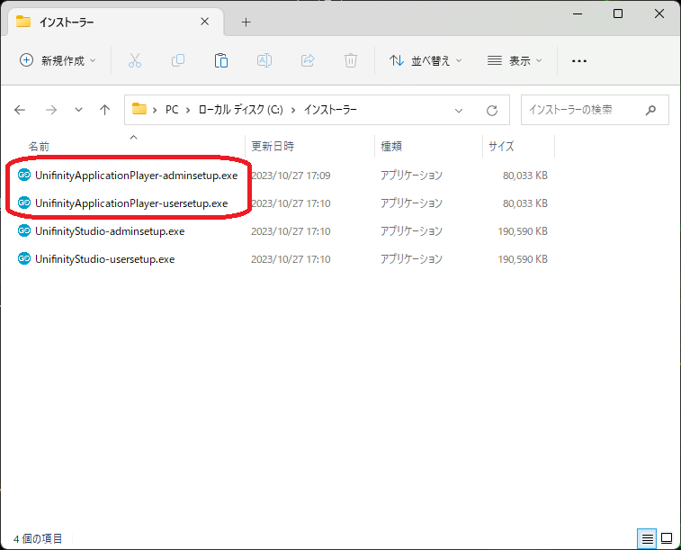This screenshot has width=681, height=550.
Task: Select UnifinityStudio-adminsetup.exe file
Action: tap(110, 231)
